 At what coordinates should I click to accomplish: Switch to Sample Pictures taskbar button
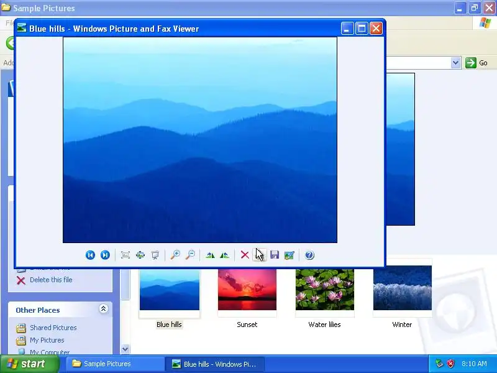tap(115, 364)
